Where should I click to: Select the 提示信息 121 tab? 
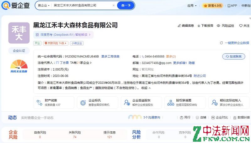click(x=109, y=135)
